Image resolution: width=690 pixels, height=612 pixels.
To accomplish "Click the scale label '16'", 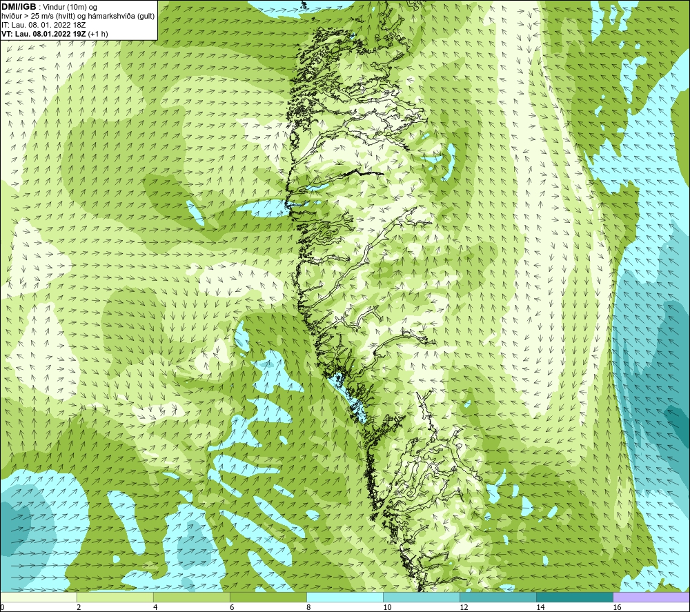I will coord(617,607).
